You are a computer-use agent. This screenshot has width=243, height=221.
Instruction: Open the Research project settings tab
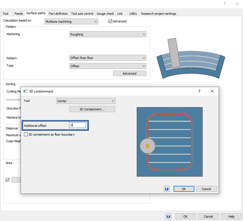(x=158, y=14)
